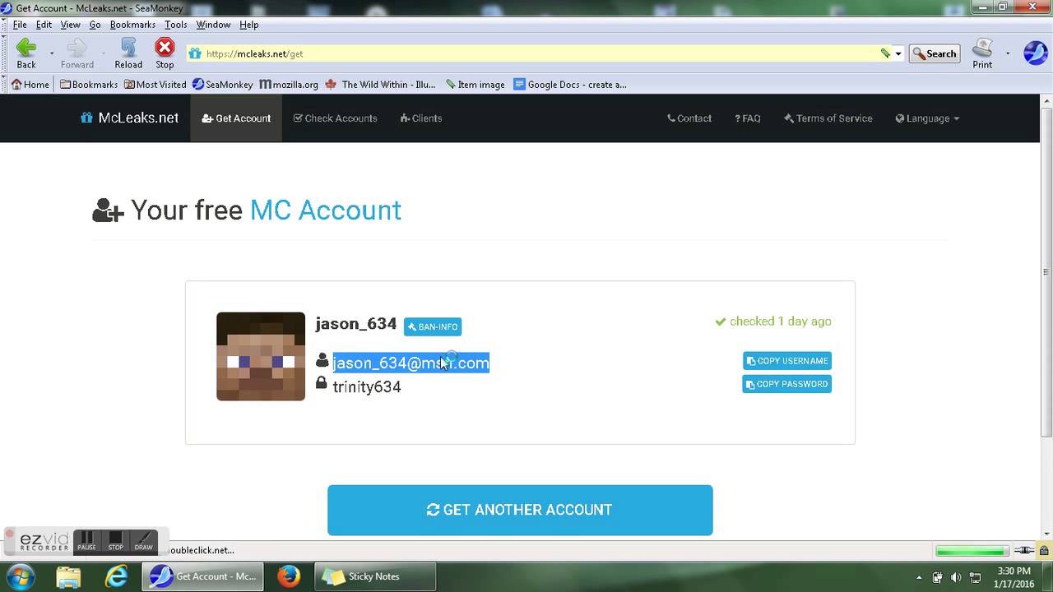Image resolution: width=1053 pixels, height=592 pixels.
Task: Click the Search button
Action: [935, 53]
